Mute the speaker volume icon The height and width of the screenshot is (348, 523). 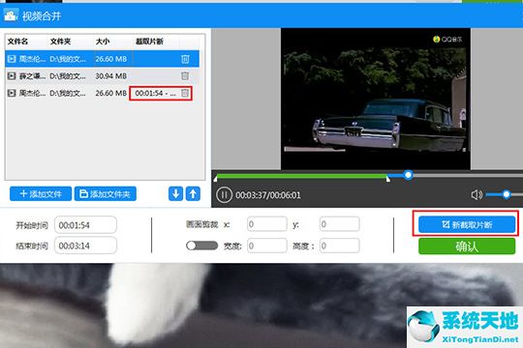(x=477, y=194)
